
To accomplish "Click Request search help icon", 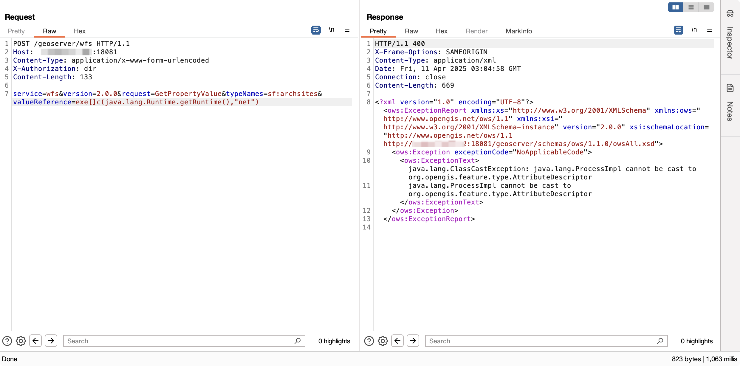I will (7, 341).
